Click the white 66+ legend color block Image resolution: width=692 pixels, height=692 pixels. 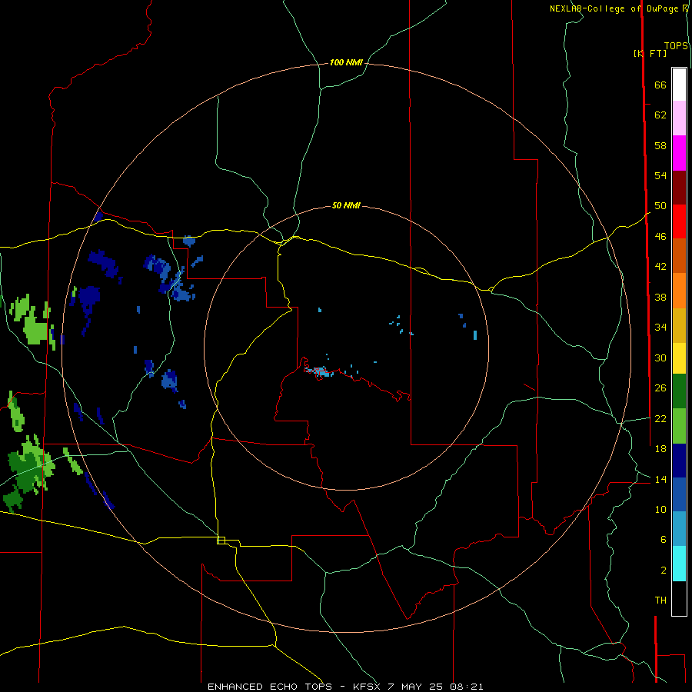679,85
